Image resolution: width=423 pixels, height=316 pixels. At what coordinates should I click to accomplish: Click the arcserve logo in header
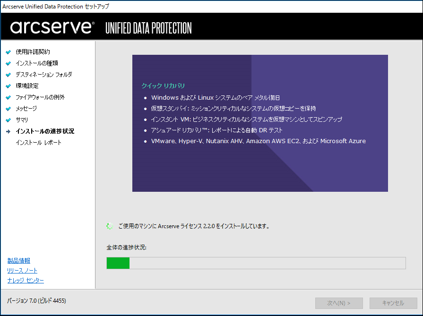52,27
